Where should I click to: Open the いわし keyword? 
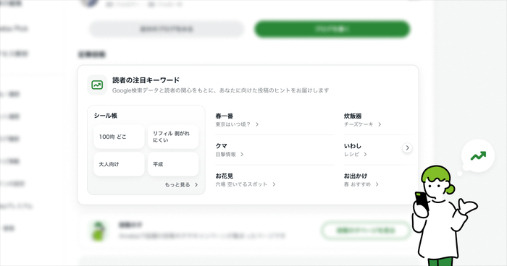(353, 146)
